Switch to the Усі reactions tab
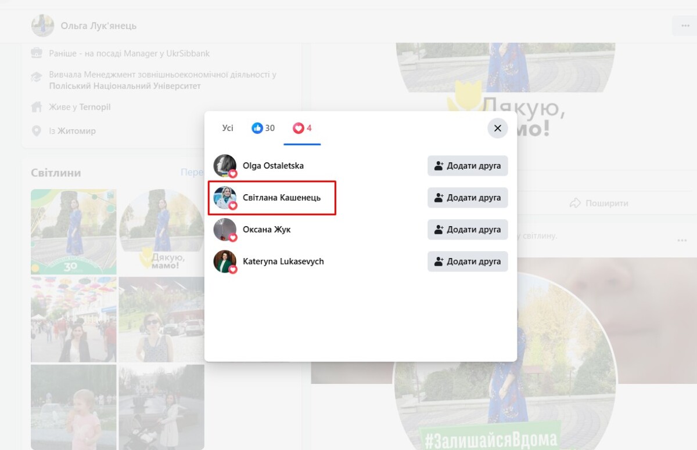The height and width of the screenshot is (450, 697). (x=228, y=128)
